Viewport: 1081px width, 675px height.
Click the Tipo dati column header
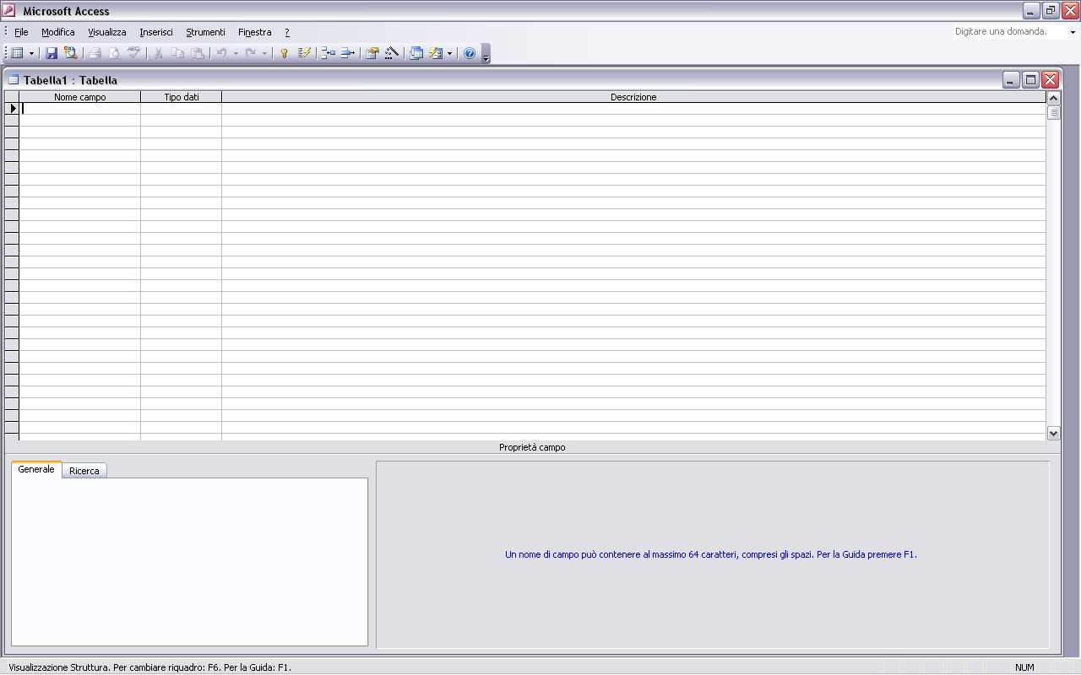click(182, 97)
